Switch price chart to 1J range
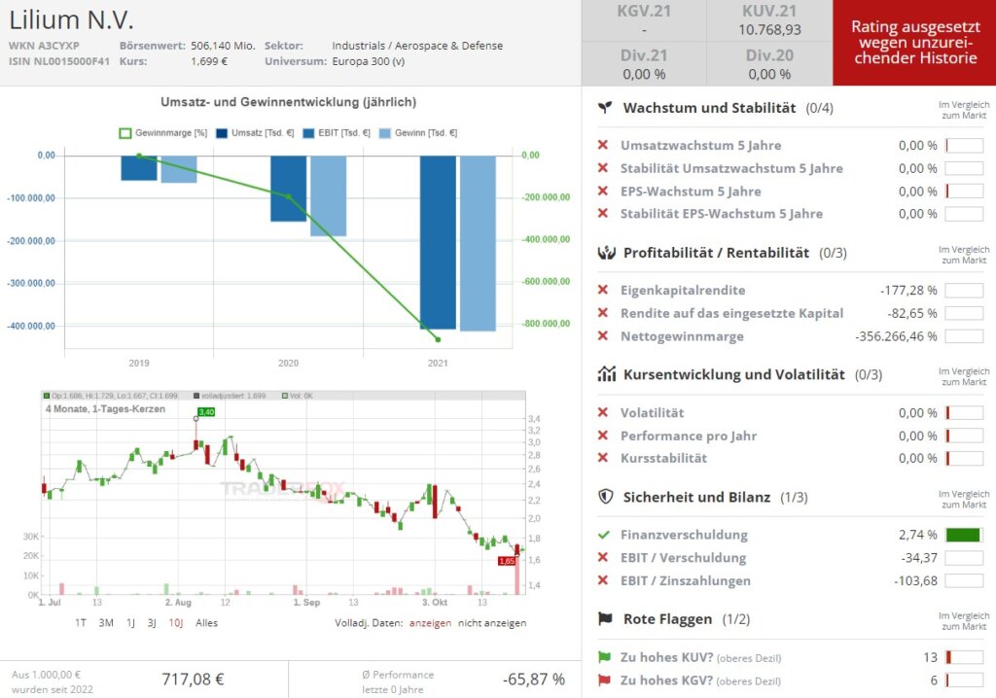Image resolution: width=996 pixels, height=698 pixels. pyautogui.click(x=130, y=623)
